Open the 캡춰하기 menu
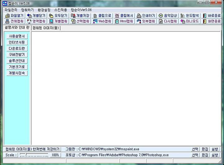This screenshot has height=165, width=224. coord(27,10)
